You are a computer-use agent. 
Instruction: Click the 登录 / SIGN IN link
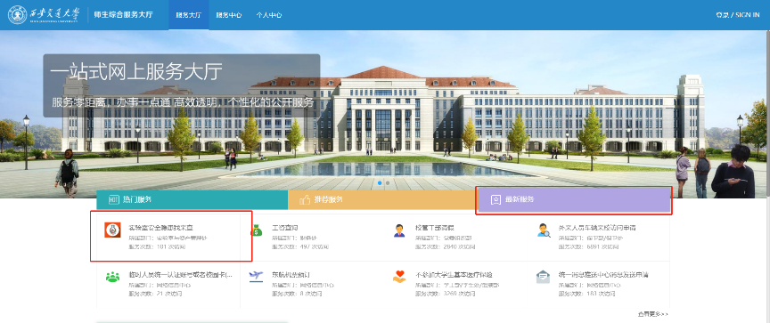pos(738,15)
